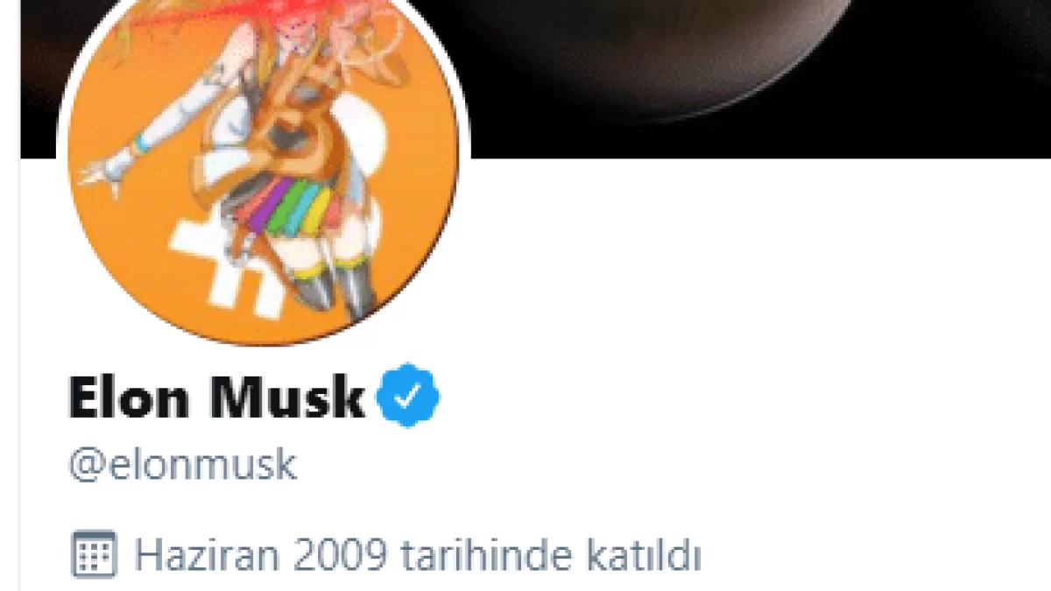Click the white checkmark inside the badge

point(408,399)
